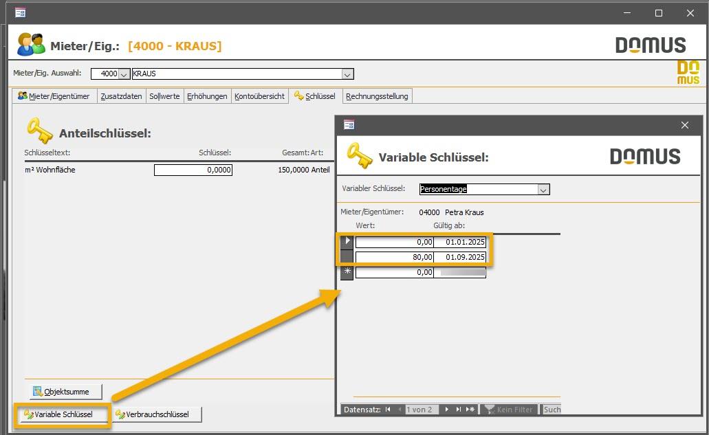Edit the 80,00 Wert field
709x435 pixels.
click(394, 257)
